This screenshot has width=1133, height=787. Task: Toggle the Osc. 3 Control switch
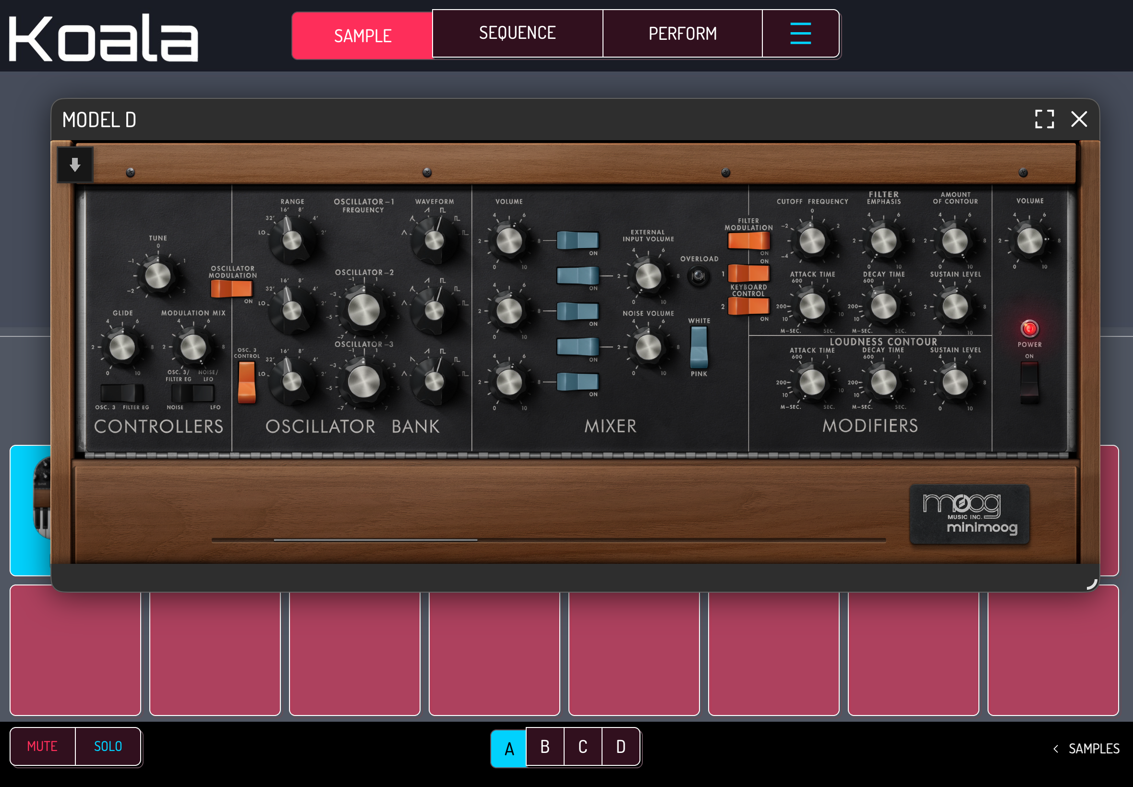coord(247,382)
